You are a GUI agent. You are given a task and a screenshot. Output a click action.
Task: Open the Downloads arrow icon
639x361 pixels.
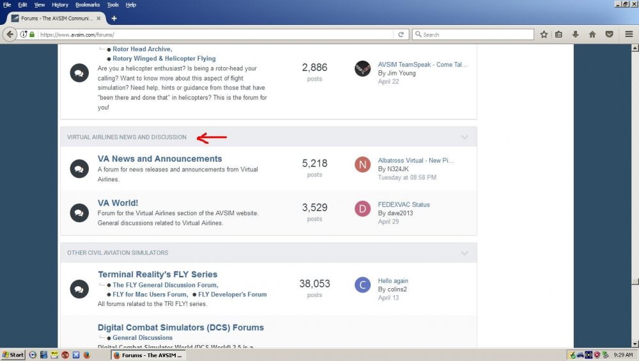pos(576,35)
